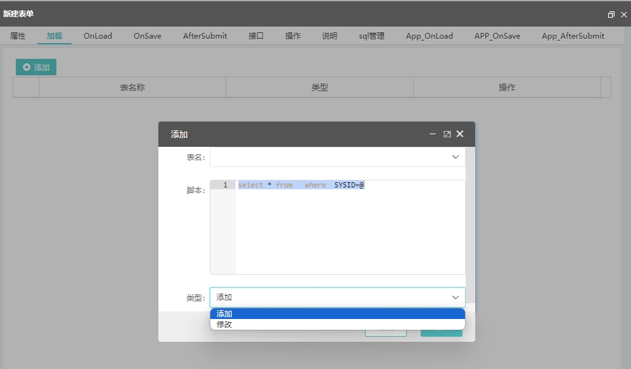631x369 pixels.
Task: Choose 添加 option in type list
Action: [337, 313]
